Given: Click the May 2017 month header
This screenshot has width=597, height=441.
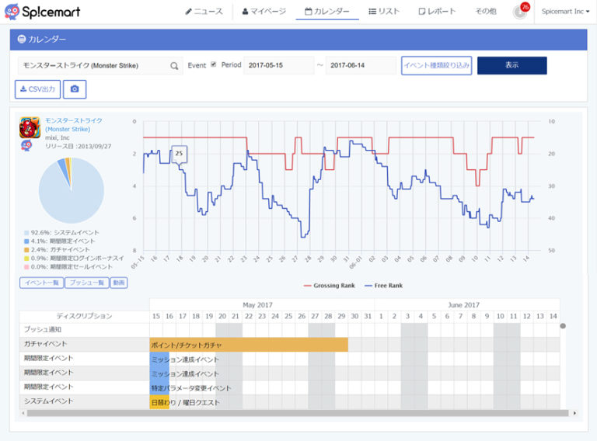Looking at the screenshot, I should pos(258,305).
